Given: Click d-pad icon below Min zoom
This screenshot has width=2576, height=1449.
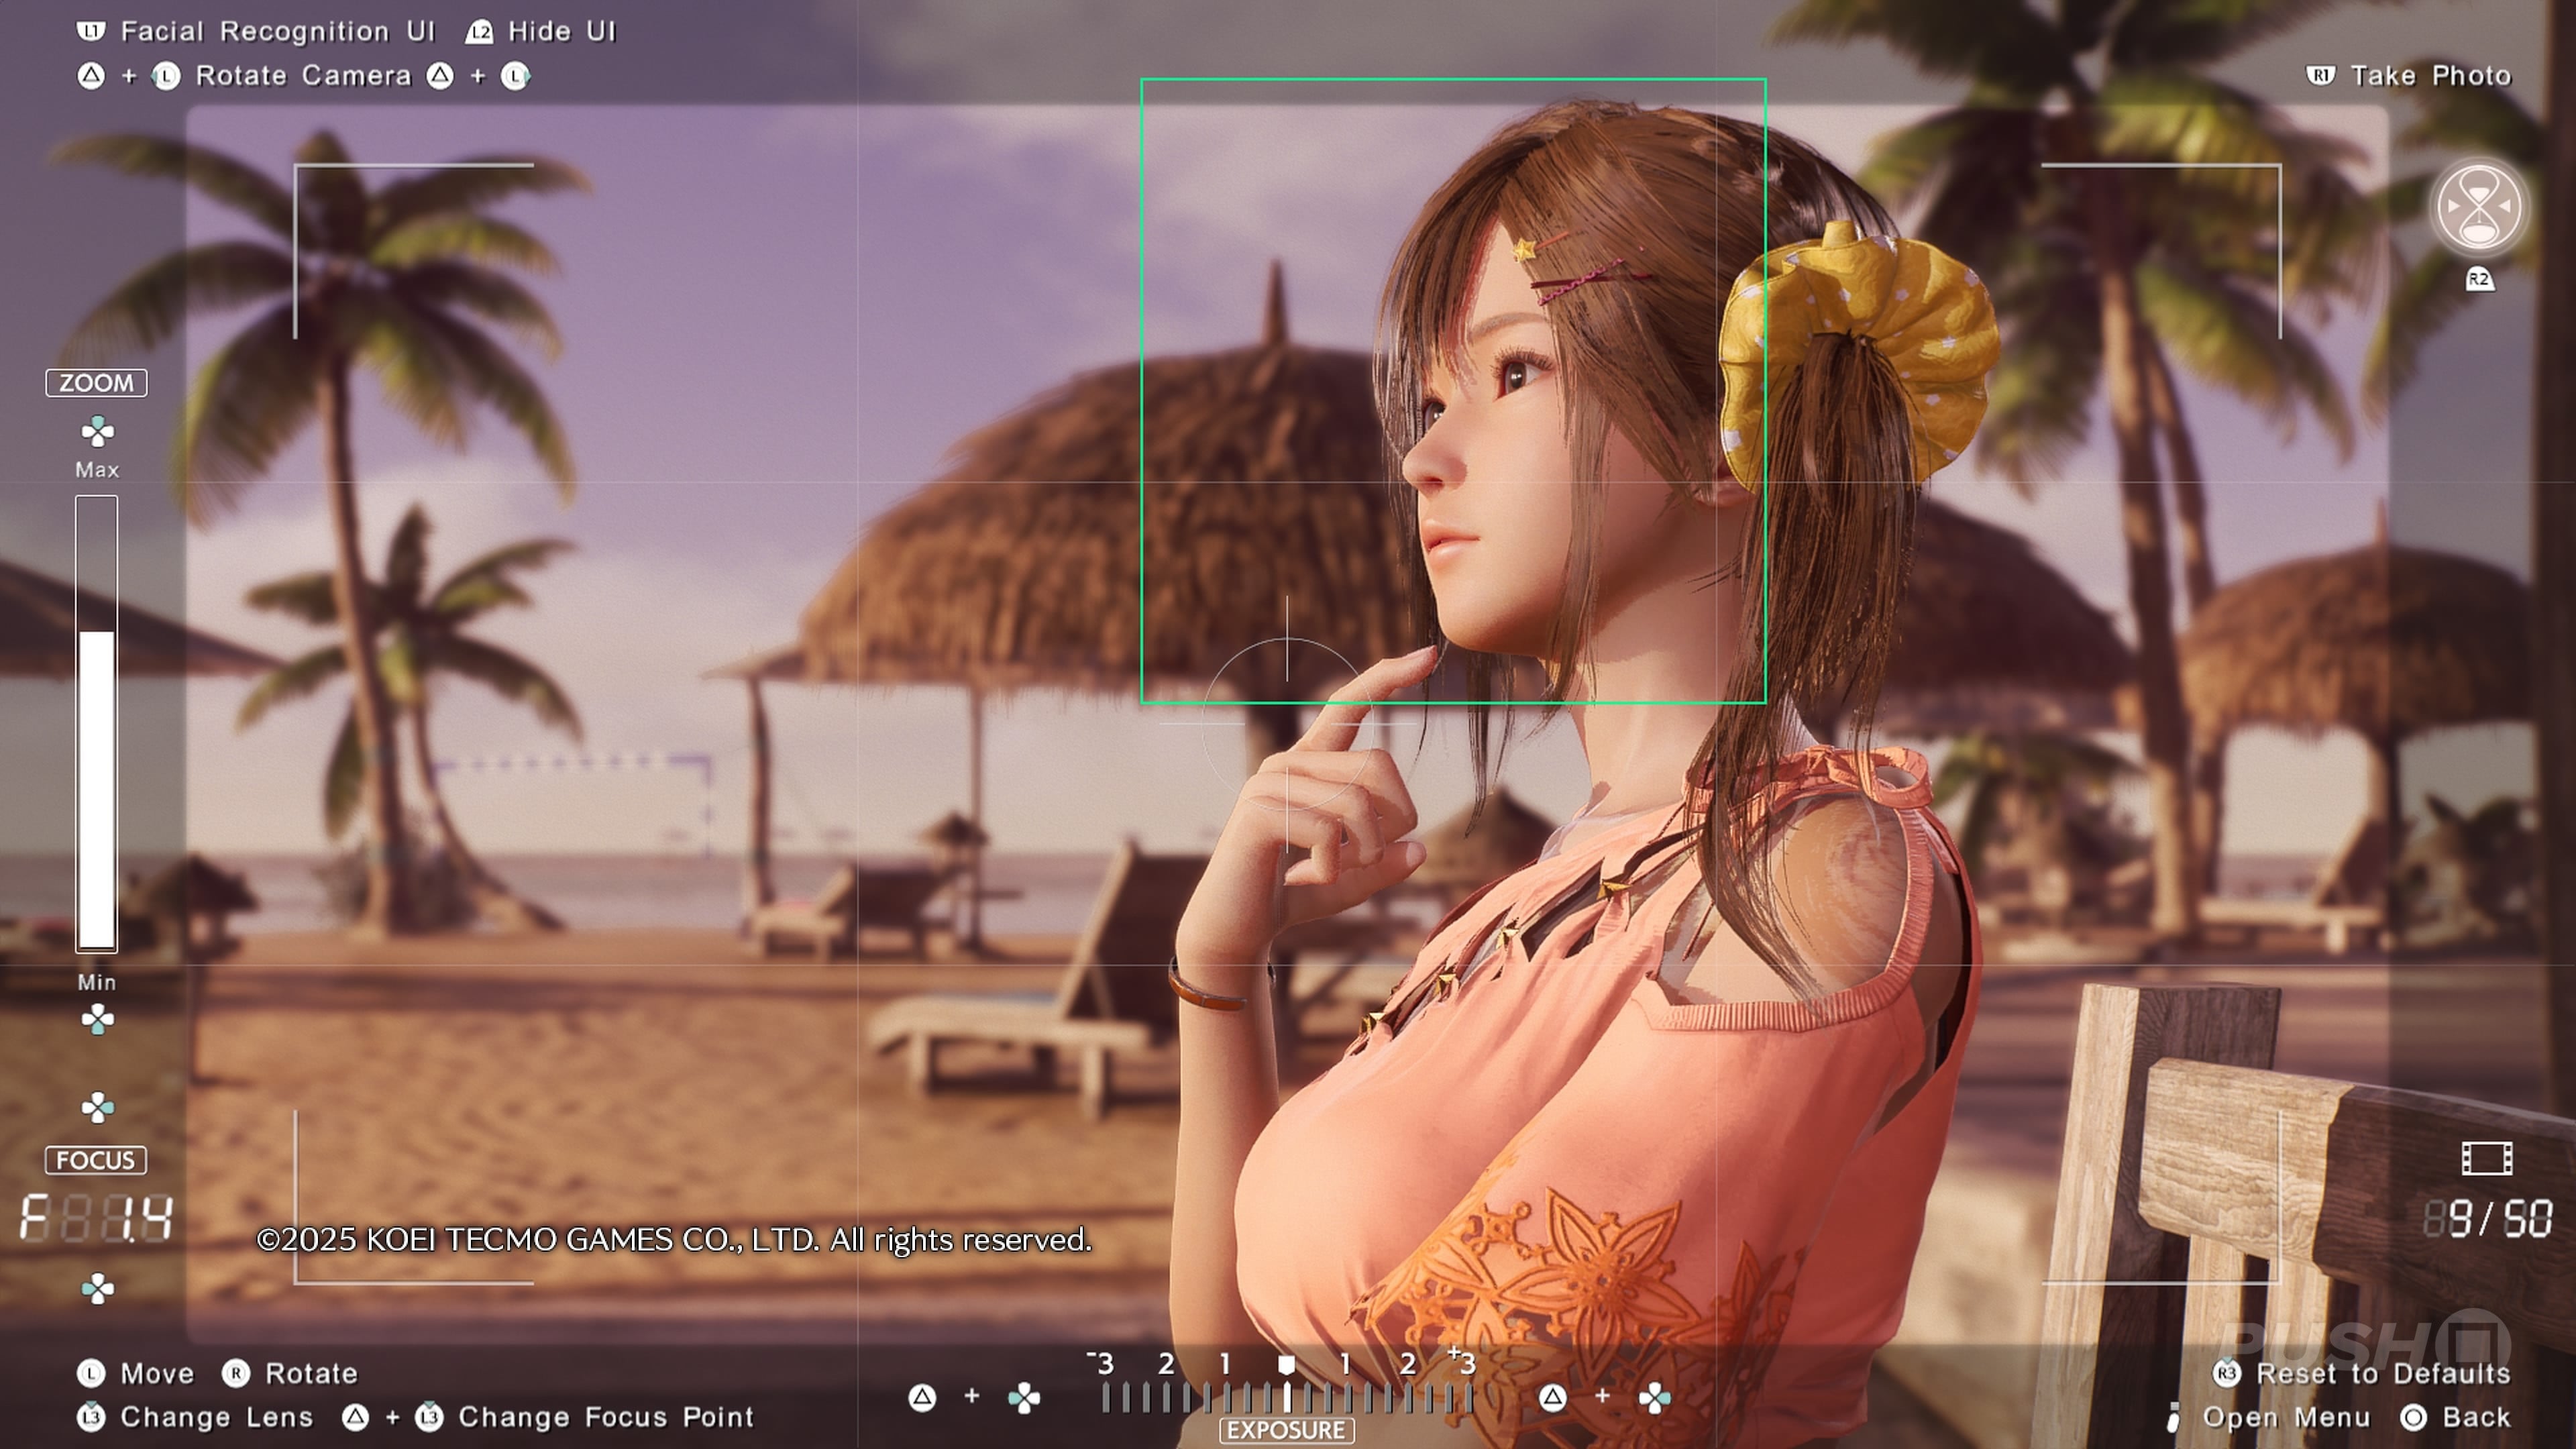Looking at the screenshot, I should point(97,1020).
